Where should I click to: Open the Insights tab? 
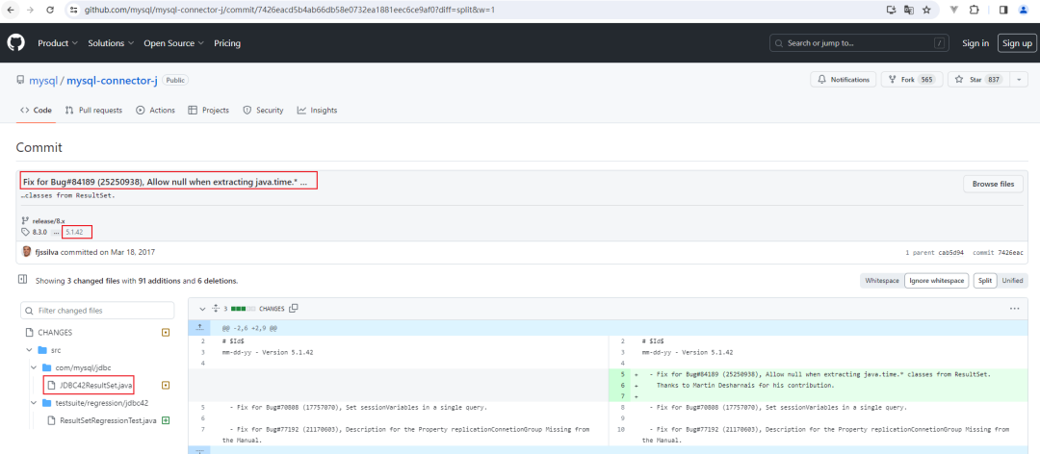pyautogui.click(x=317, y=110)
